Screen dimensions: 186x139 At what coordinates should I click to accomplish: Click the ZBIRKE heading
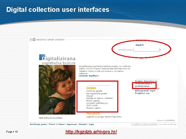pyautogui.click(x=91, y=88)
